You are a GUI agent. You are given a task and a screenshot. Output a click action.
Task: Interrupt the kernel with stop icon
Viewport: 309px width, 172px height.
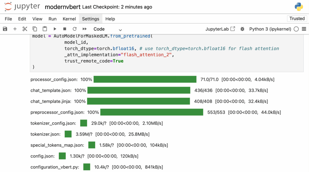pyautogui.click(x=65, y=29)
